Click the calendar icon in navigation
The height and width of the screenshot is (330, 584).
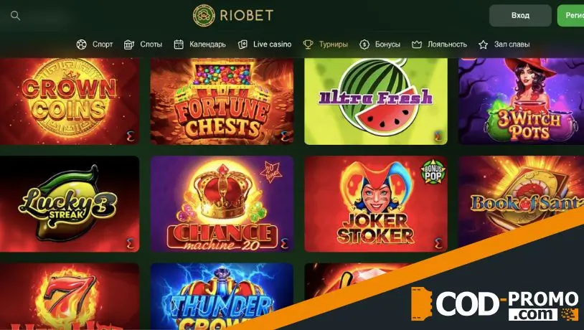point(179,44)
